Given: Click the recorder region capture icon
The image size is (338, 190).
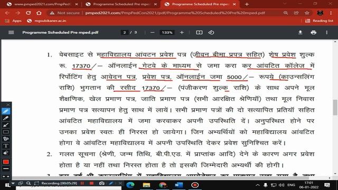Looking at the screenshot, I should [36, 183].
